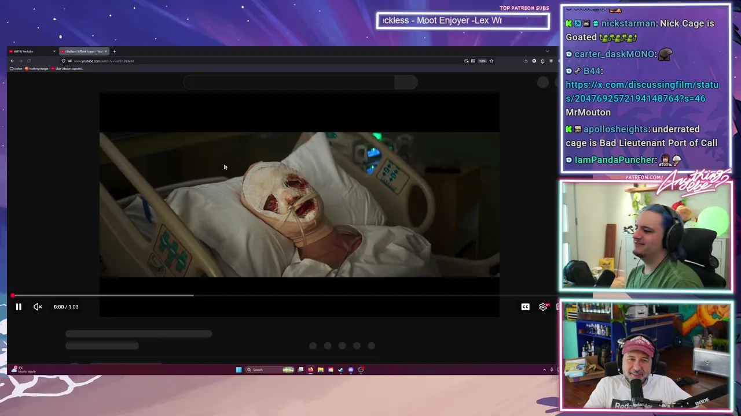741x416 pixels.
Task: Open the colorful app icon beside File Explorer
Action: (331, 370)
